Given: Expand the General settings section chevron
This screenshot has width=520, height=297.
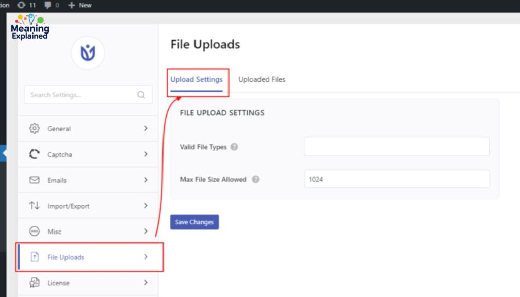Looking at the screenshot, I should (x=146, y=128).
